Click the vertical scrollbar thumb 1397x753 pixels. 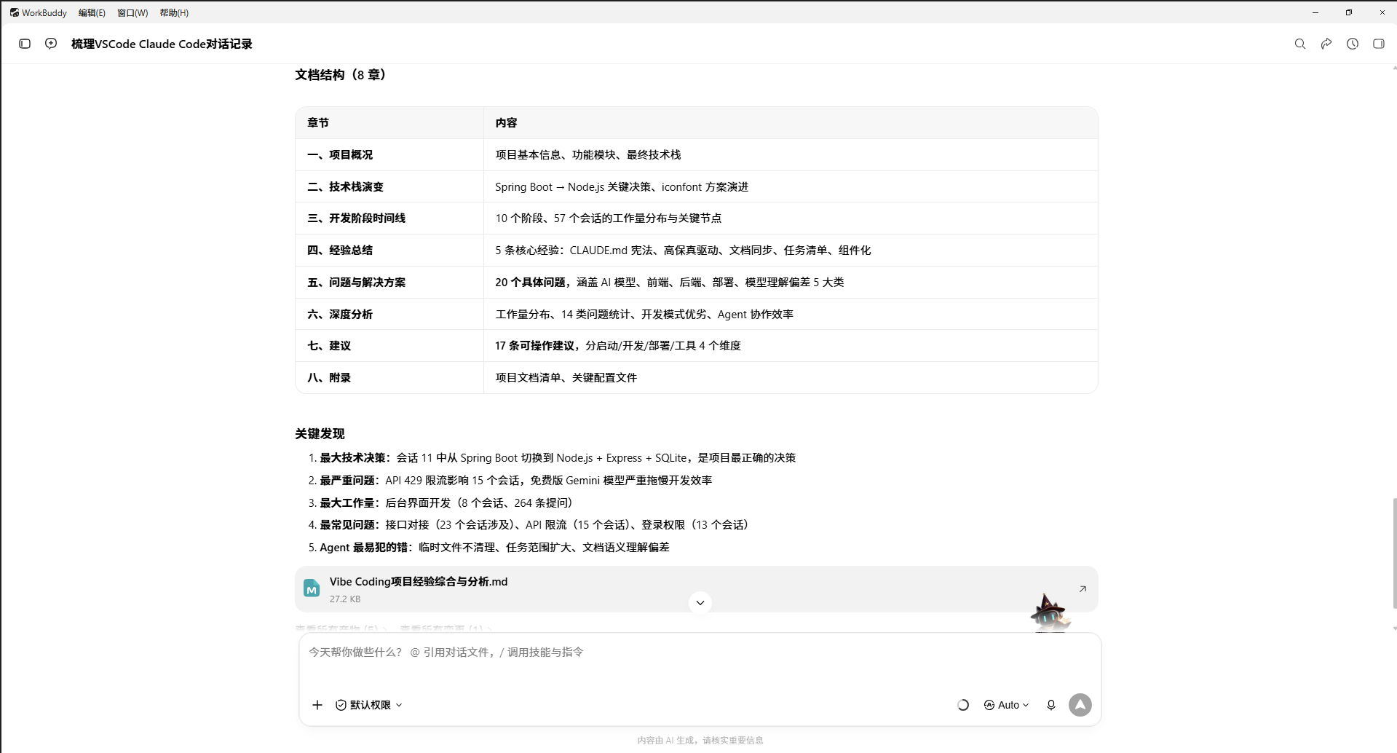1394,553
